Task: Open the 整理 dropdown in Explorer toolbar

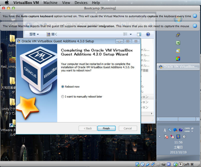Action: 34,34
